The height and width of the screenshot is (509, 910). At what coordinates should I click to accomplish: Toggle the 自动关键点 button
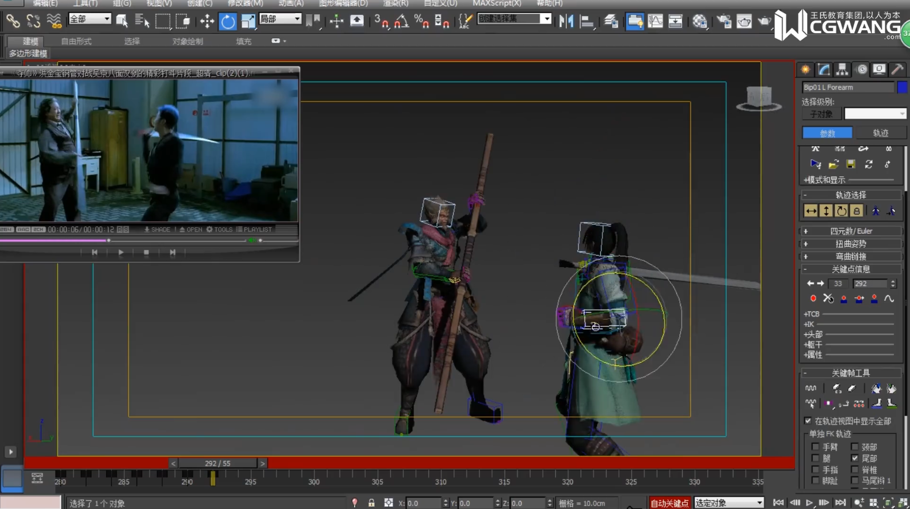(670, 503)
